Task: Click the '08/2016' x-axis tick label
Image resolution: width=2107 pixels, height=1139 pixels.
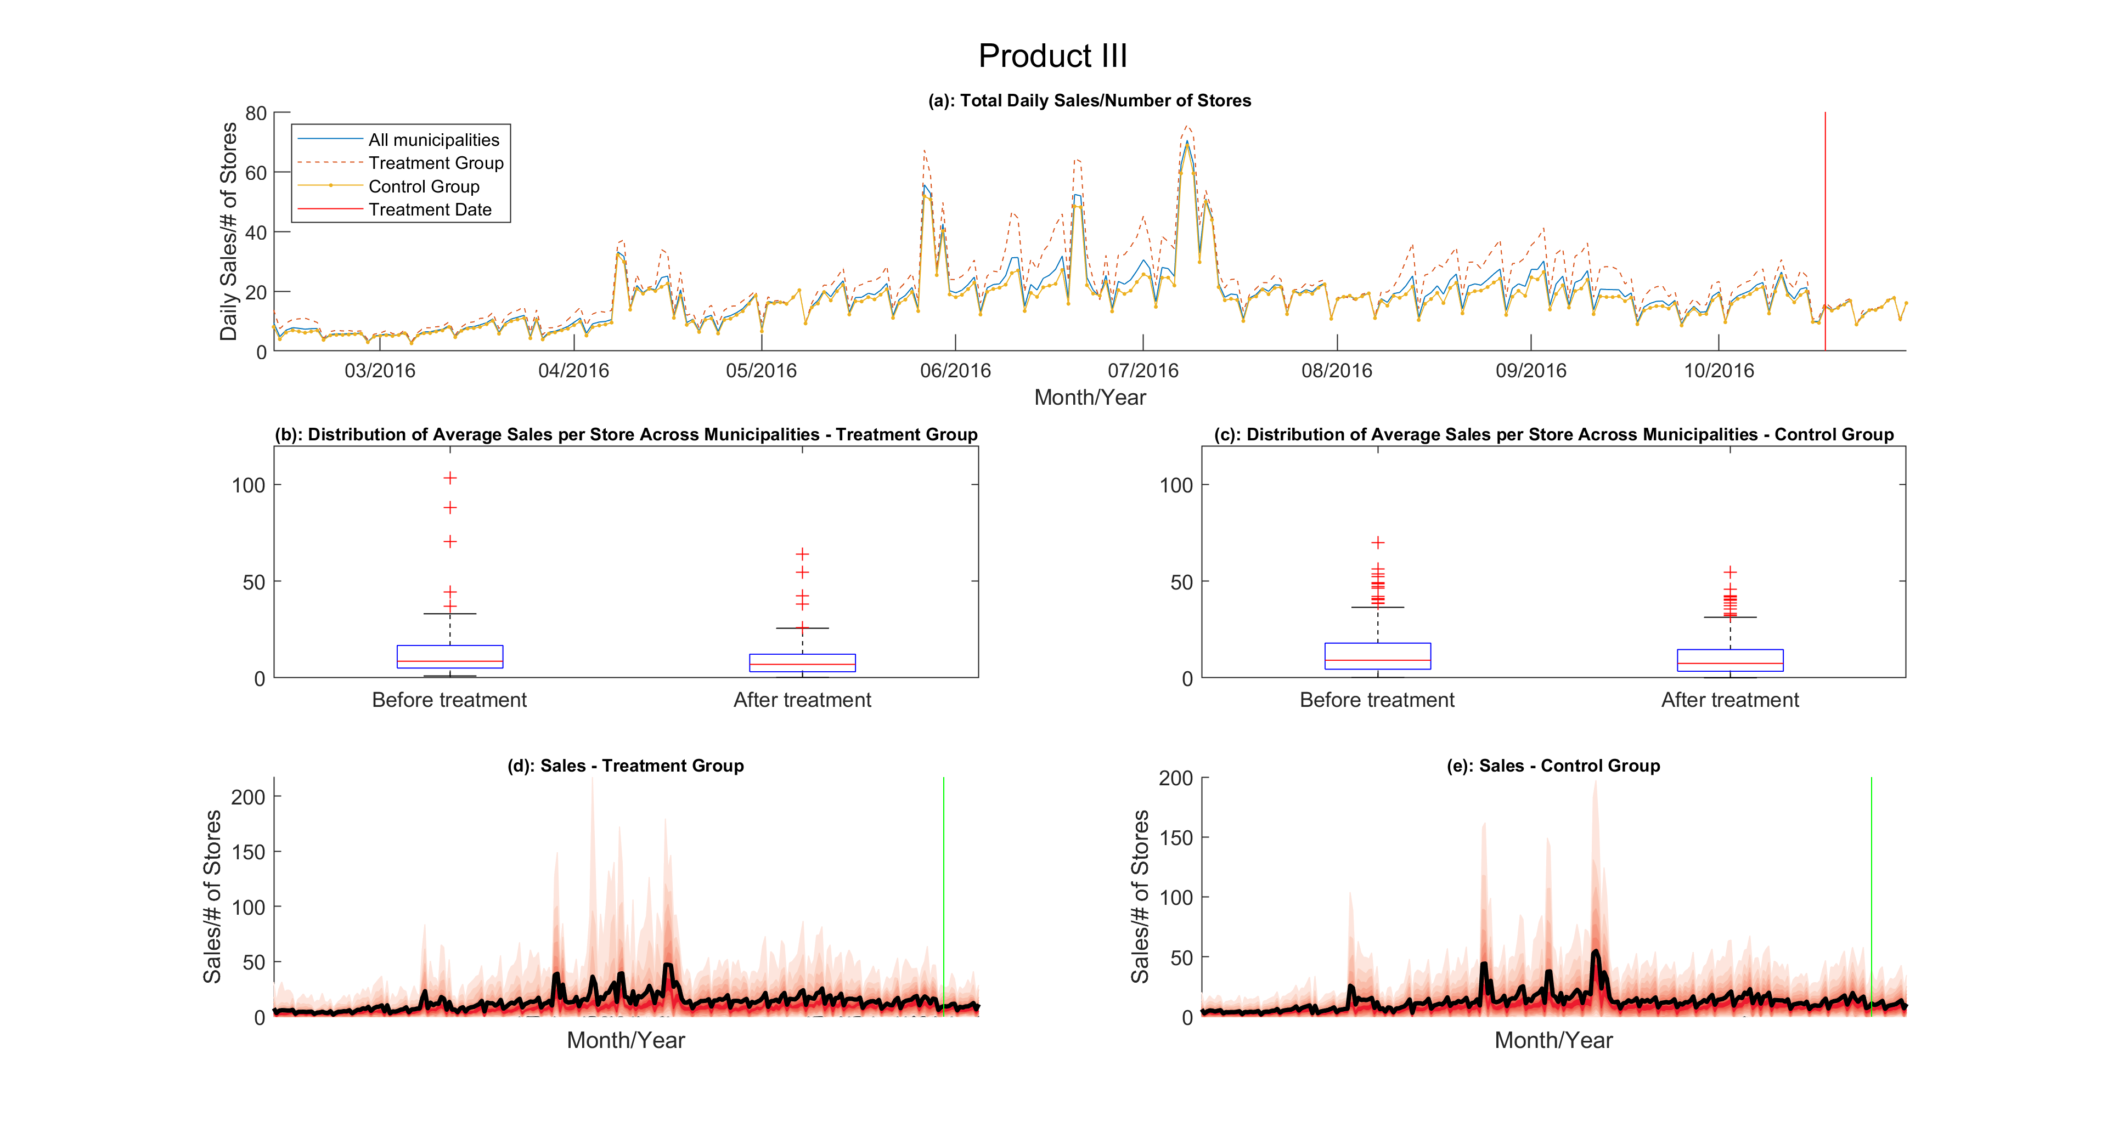Action: (1337, 370)
